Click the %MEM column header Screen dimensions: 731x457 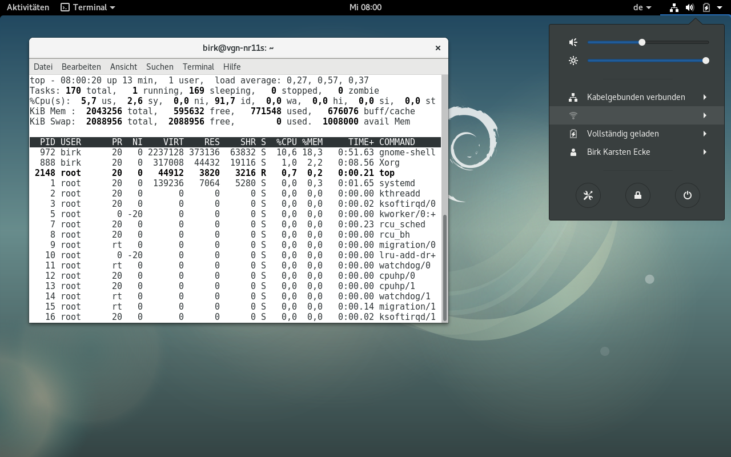click(312, 142)
